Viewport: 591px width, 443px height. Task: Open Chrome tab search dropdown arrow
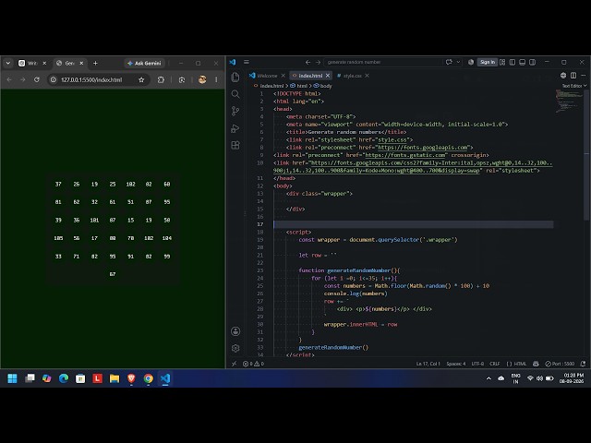click(x=8, y=63)
